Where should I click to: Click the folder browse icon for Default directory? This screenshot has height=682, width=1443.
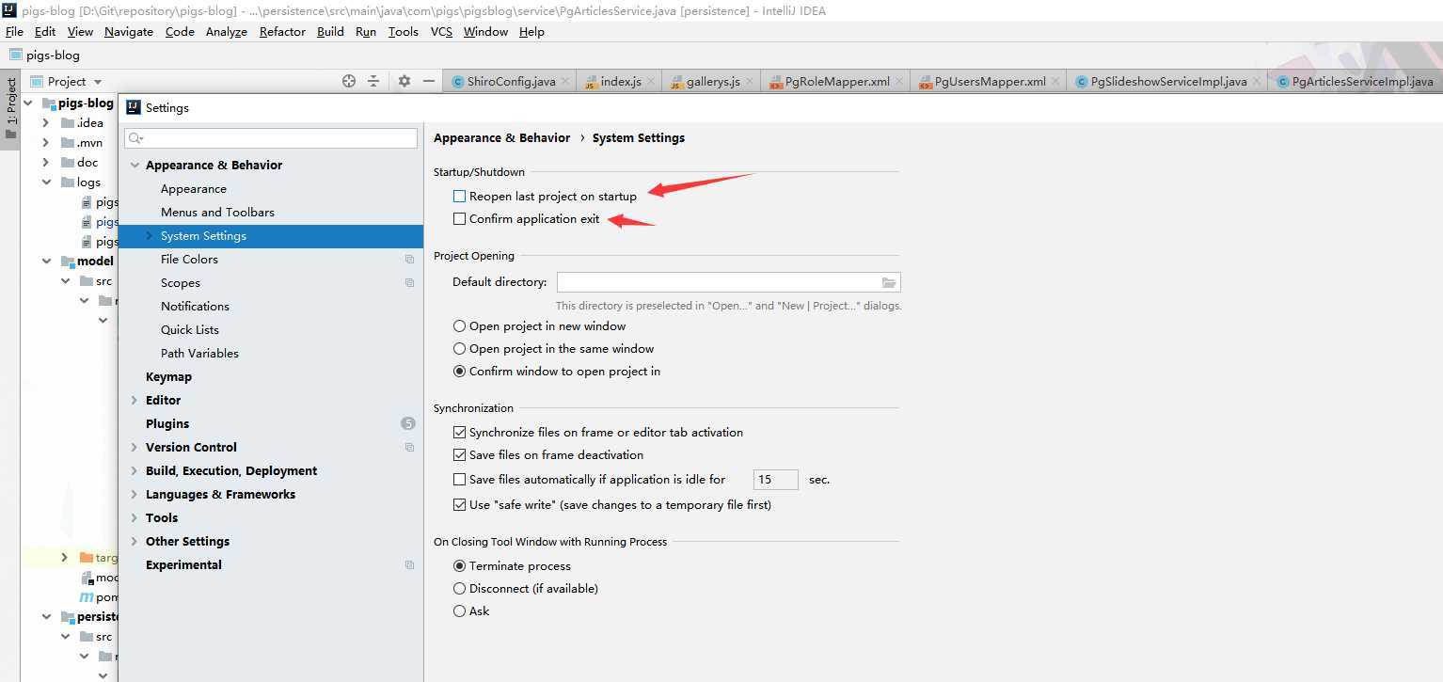click(889, 282)
